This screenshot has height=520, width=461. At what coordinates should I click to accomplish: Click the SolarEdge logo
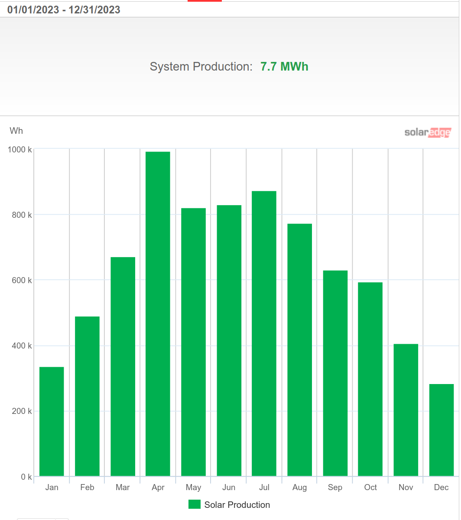[x=427, y=132]
